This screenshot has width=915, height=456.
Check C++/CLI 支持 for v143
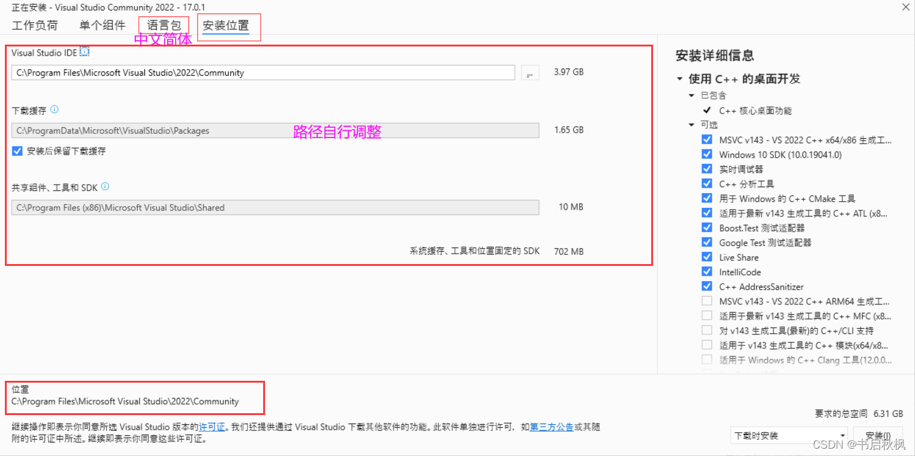(707, 330)
